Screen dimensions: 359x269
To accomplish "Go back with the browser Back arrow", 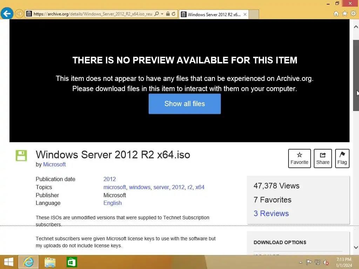I will coord(7,14).
